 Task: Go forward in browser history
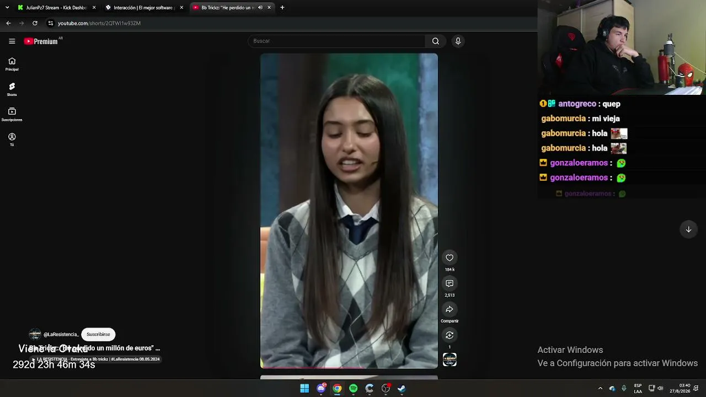pyautogui.click(x=22, y=23)
